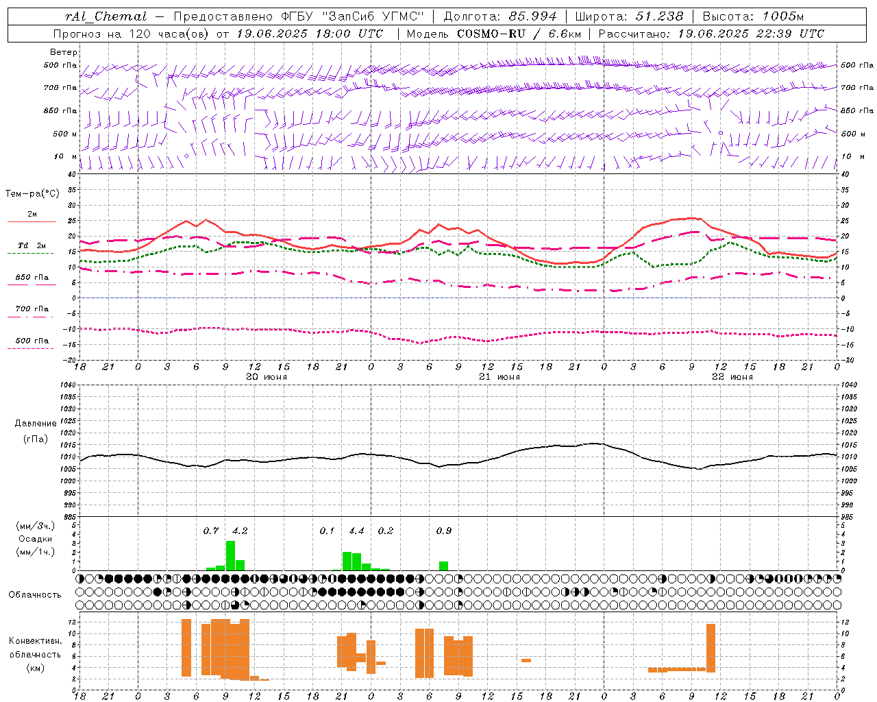Click the elevation label Высота: 1005м
The height and width of the screenshot is (702, 877).
753,16
